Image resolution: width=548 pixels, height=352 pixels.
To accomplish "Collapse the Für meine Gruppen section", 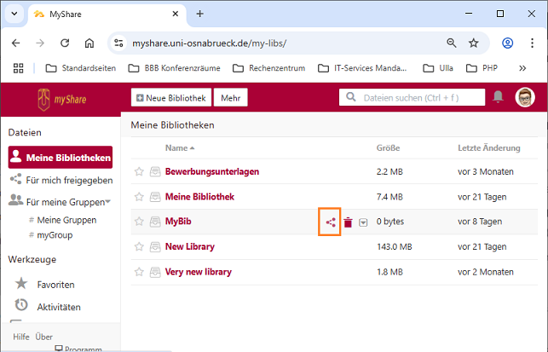I will (x=108, y=202).
